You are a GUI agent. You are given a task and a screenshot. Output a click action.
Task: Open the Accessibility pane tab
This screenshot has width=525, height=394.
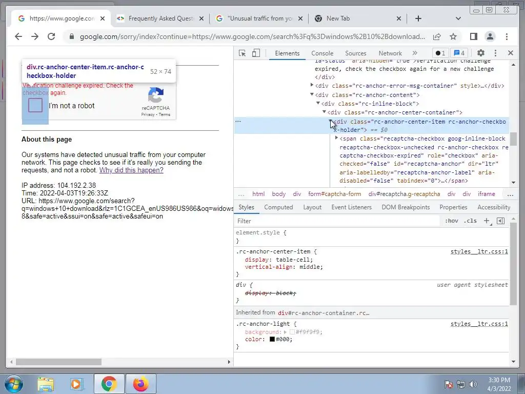pyautogui.click(x=494, y=207)
